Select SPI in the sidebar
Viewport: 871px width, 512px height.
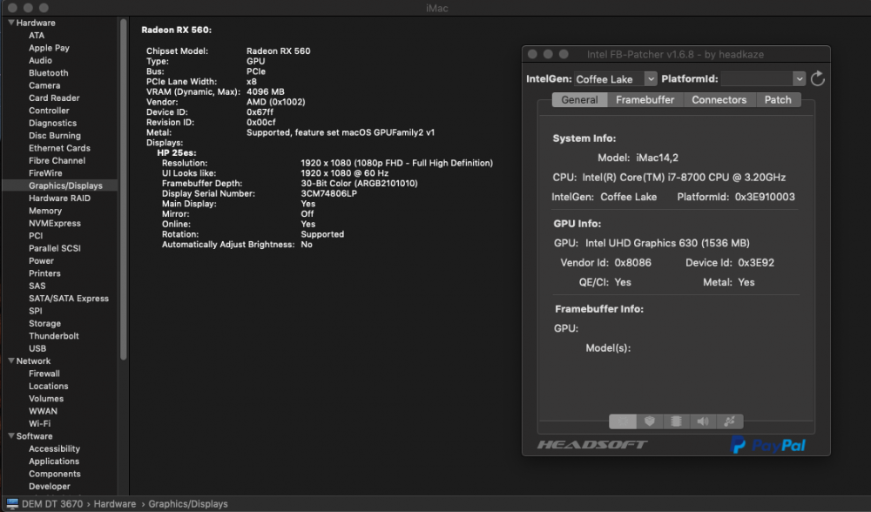pyautogui.click(x=35, y=311)
